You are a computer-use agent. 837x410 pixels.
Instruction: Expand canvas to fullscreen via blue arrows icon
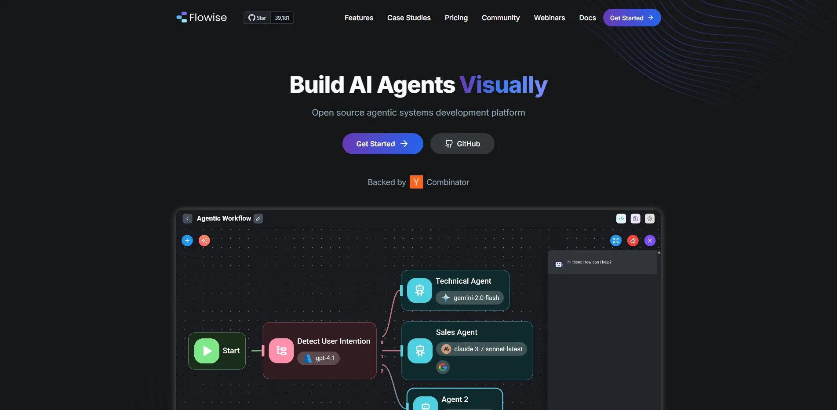point(615,240)
